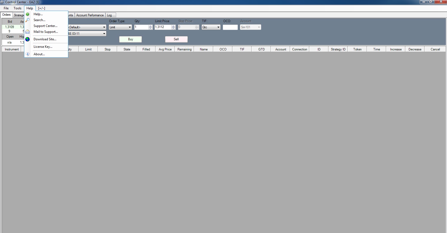Click the Qty input field

[141, 27]
